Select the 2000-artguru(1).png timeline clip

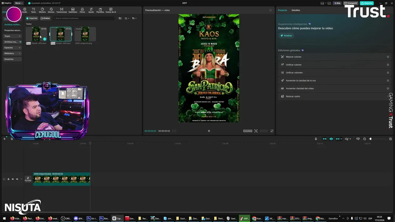(x=62, y=179)
